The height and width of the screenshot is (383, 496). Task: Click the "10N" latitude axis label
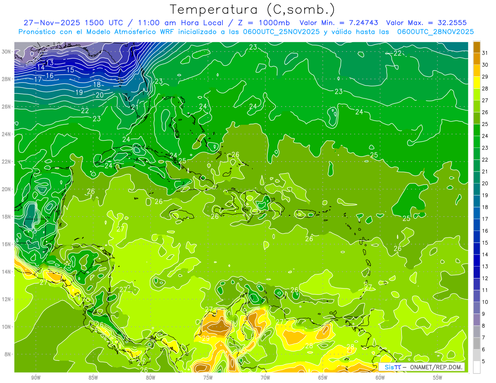(x=7, y=326)
